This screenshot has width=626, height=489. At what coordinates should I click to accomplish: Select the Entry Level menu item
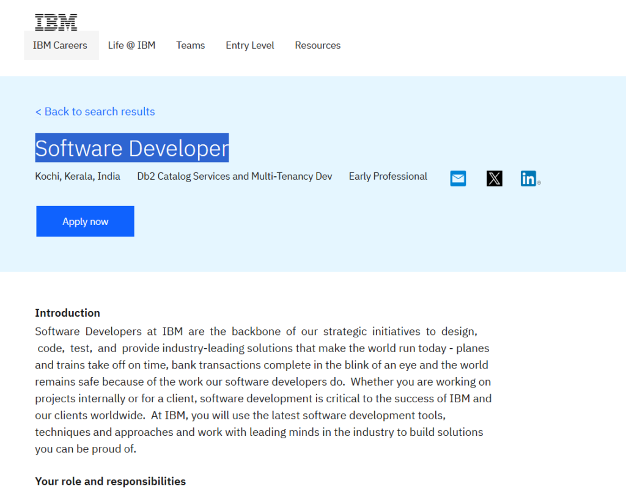pos(250,45)
